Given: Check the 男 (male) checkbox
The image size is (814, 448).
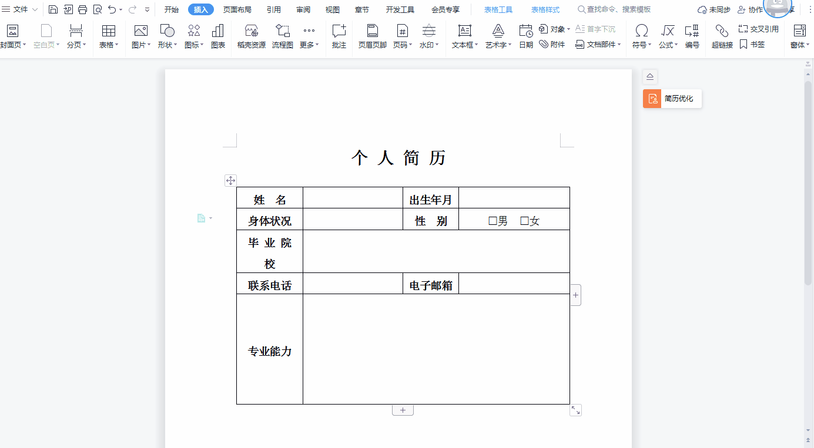Looking at the screenshot, I should [493, 221].
